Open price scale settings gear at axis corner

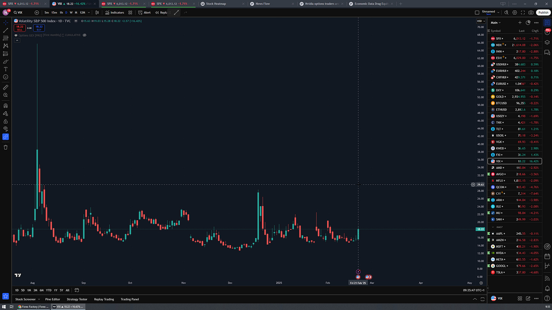click(481, 283)
